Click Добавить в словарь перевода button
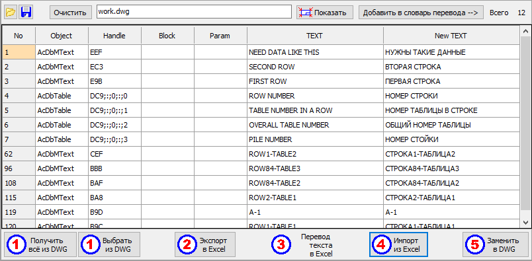532x261 pixels. pos(421,13)
